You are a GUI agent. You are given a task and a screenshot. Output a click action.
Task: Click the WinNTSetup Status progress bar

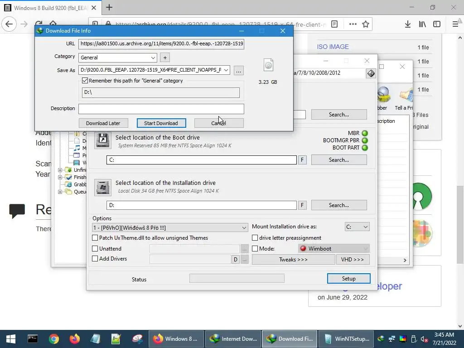(237, 278)
